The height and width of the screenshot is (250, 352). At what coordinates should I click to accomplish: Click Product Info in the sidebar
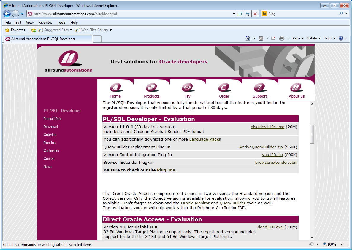click(x=53, y=119)
